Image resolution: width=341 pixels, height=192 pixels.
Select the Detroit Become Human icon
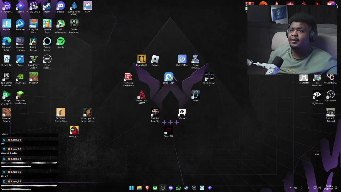(x=47, y=44)
